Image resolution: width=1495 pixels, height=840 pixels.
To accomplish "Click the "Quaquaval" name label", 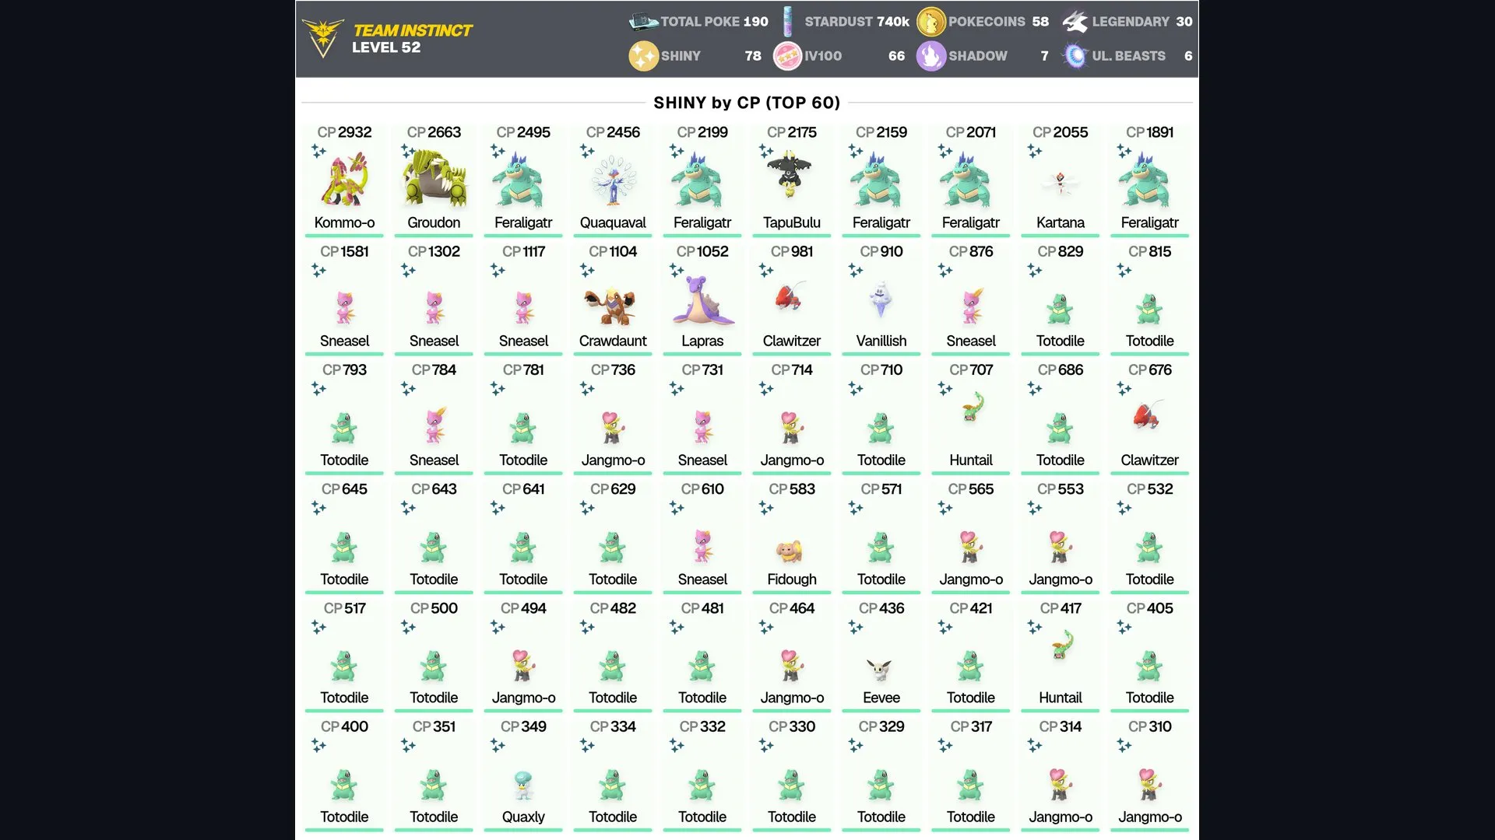I will (613, 222).
